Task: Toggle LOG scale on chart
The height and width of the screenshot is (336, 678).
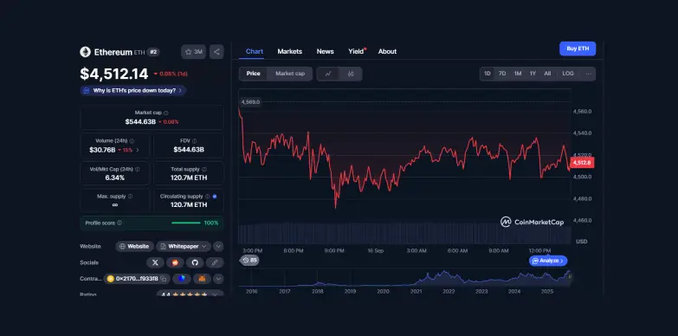Action: point(568,74)
